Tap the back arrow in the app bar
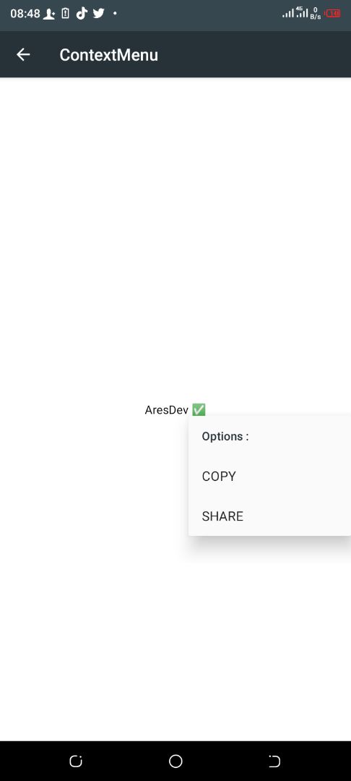The image size is (351, 781). pos(23,55)
